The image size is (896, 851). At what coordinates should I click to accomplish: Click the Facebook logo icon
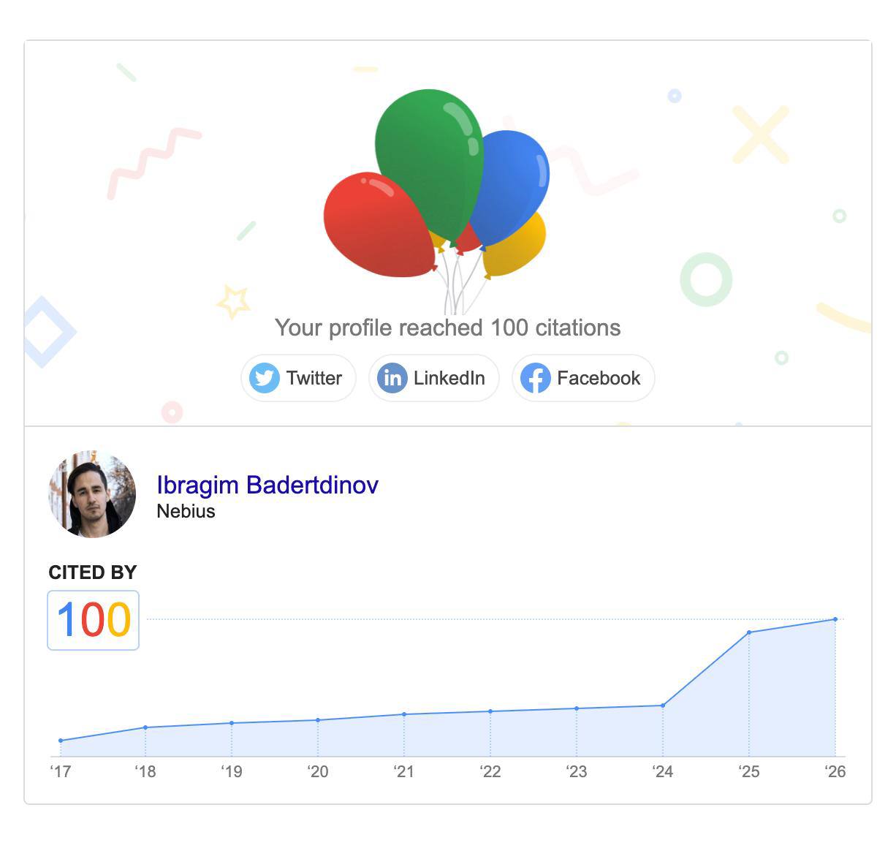click(x=535, y=378)
